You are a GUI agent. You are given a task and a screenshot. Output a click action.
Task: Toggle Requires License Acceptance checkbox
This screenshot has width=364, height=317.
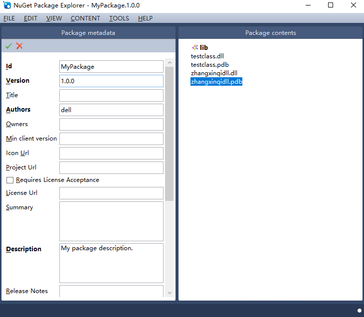tap(10, 180)
